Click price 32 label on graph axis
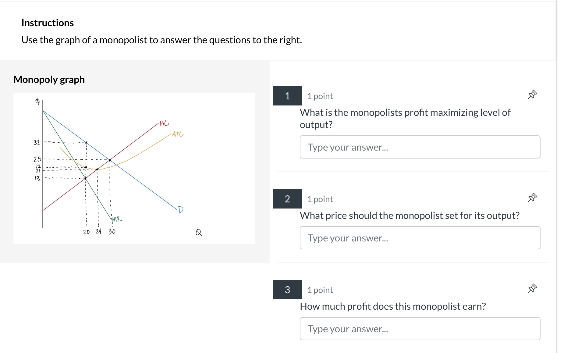The height and width of the screenshot is (353, 571). click(x=37, y=142)
